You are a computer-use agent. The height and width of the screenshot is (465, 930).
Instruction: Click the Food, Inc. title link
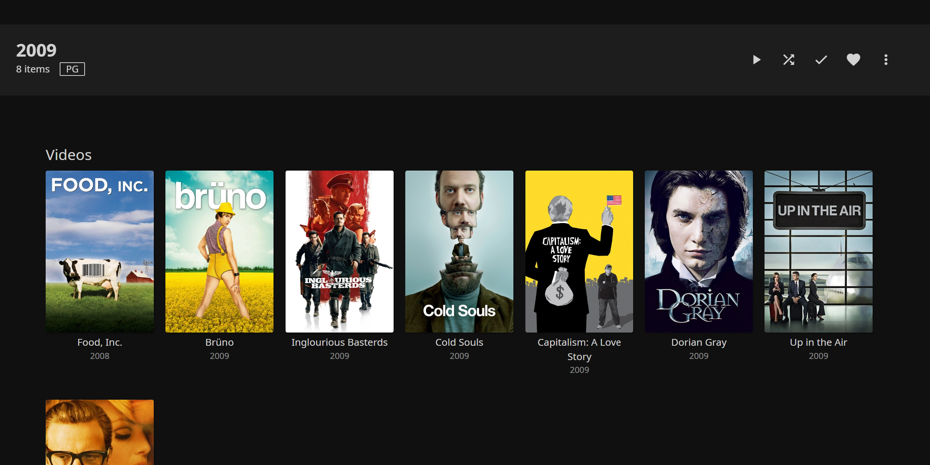(x=100, y=342)
